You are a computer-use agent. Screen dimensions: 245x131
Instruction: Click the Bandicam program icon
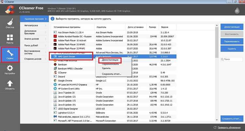[x=55, y=65]
